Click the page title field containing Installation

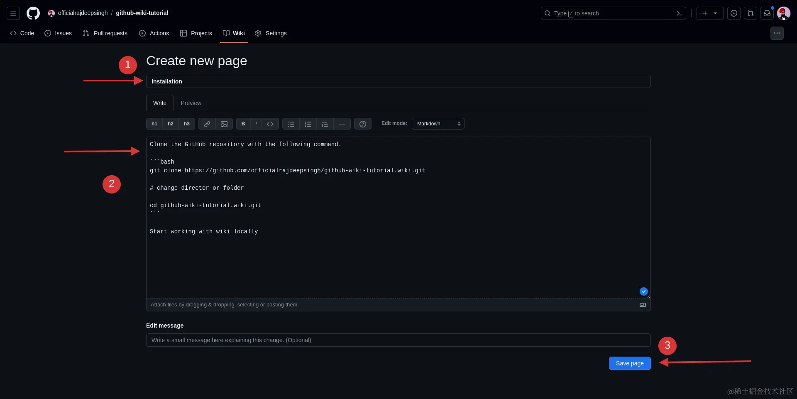point(398,81)
